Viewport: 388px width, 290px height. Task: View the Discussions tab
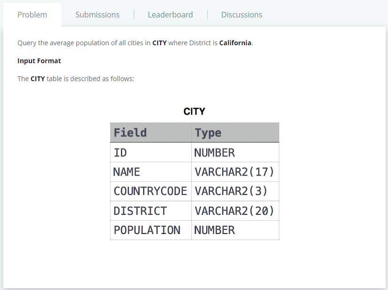(242, 15)
